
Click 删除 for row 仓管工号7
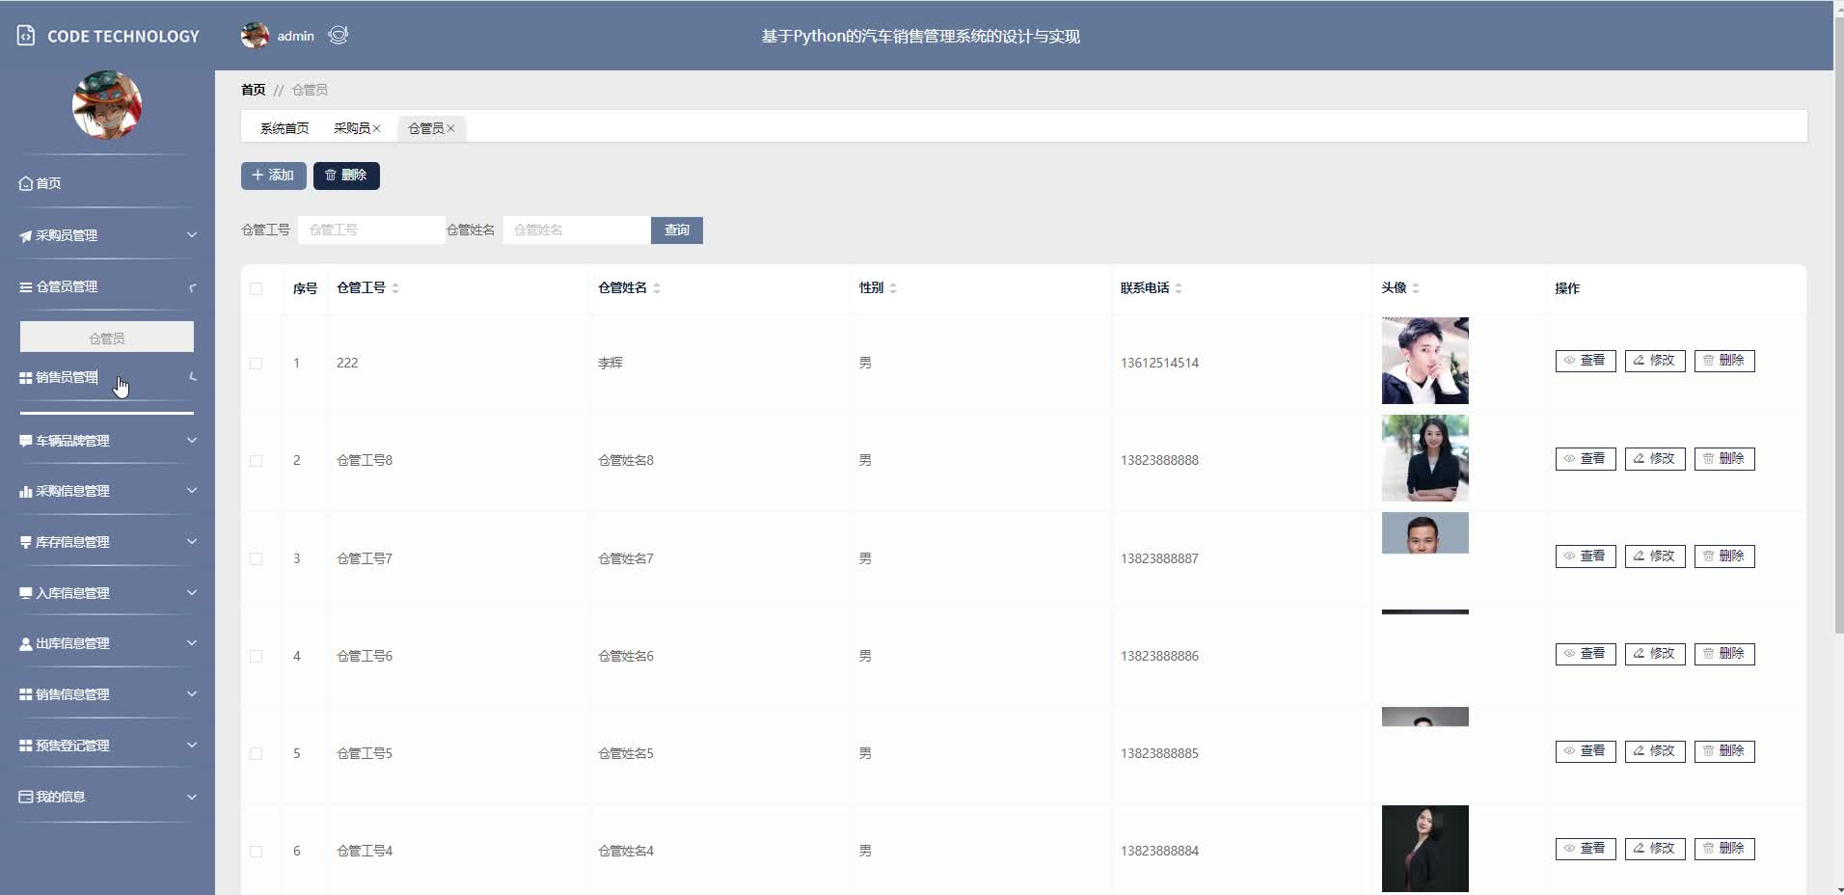(1724, 556)
